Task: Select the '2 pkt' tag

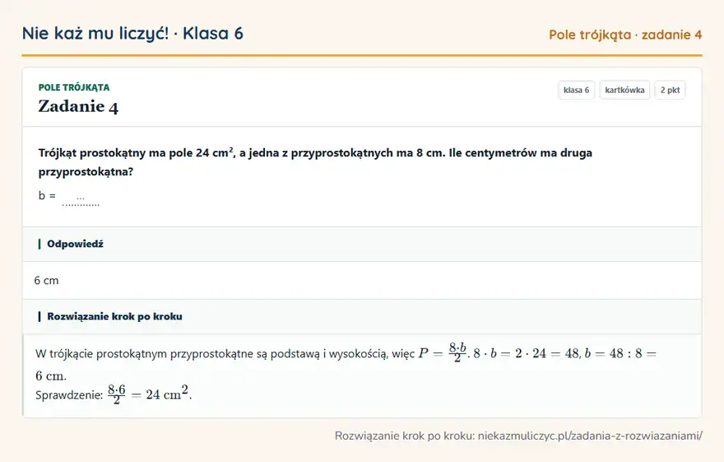Action: [x=670, y=90]
